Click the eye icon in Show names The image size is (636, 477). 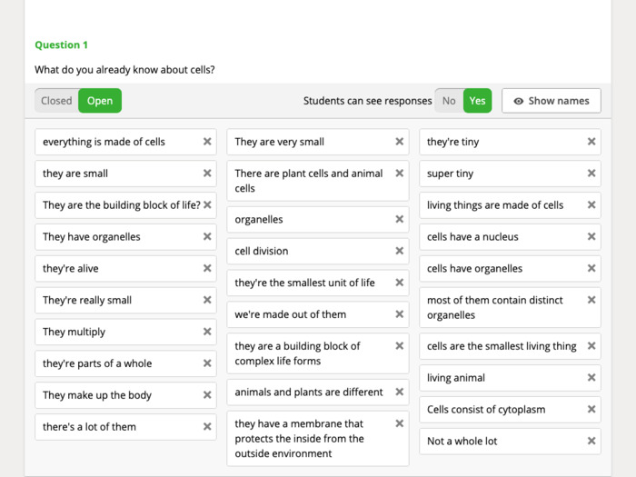[x=519, y=101]
